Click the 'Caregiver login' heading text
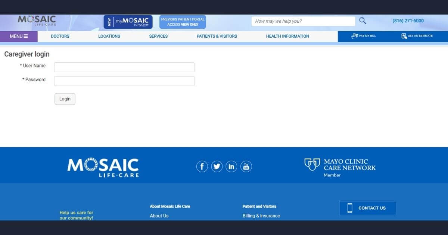This screenshot has height=235, width=448. coord(27,54)
